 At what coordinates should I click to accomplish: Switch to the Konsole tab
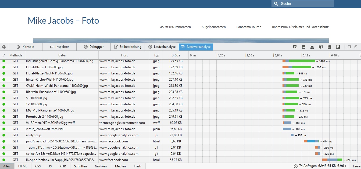[26, 47]
